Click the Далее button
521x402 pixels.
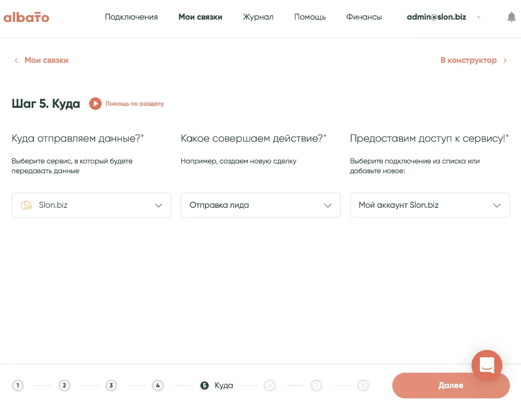pyautogui.click(x=451, y=385)
